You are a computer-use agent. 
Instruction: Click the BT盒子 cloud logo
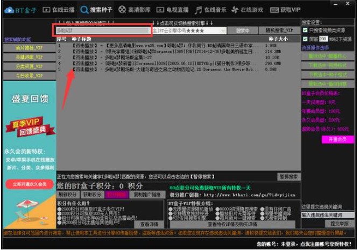click(20, 10)
